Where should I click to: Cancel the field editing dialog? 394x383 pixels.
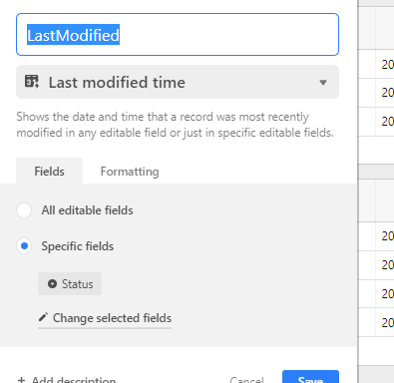click(x=246, y=379)
